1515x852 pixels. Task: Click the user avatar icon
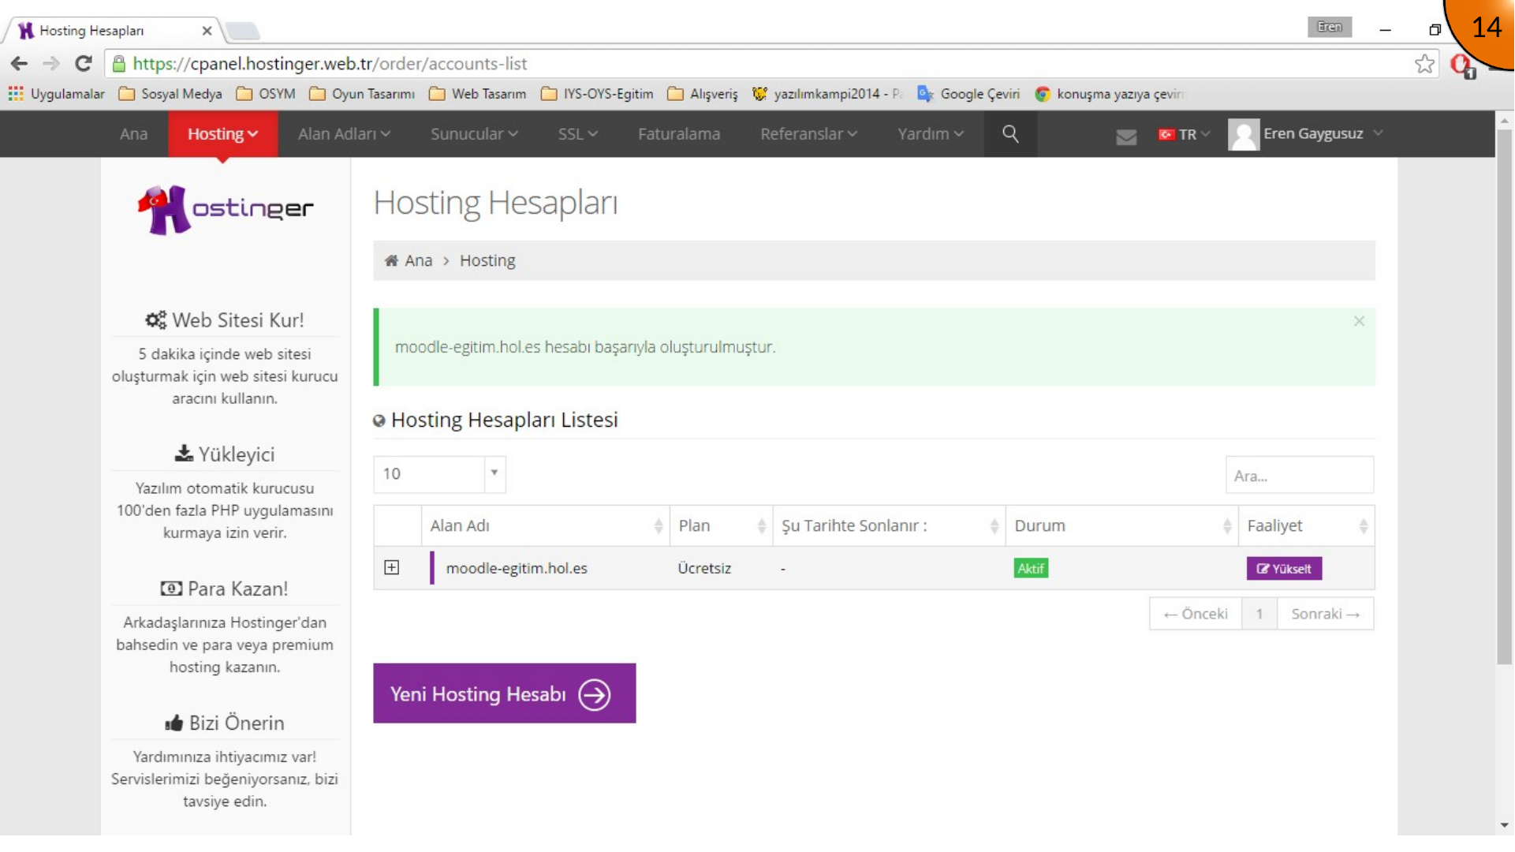click(1244, 134)
